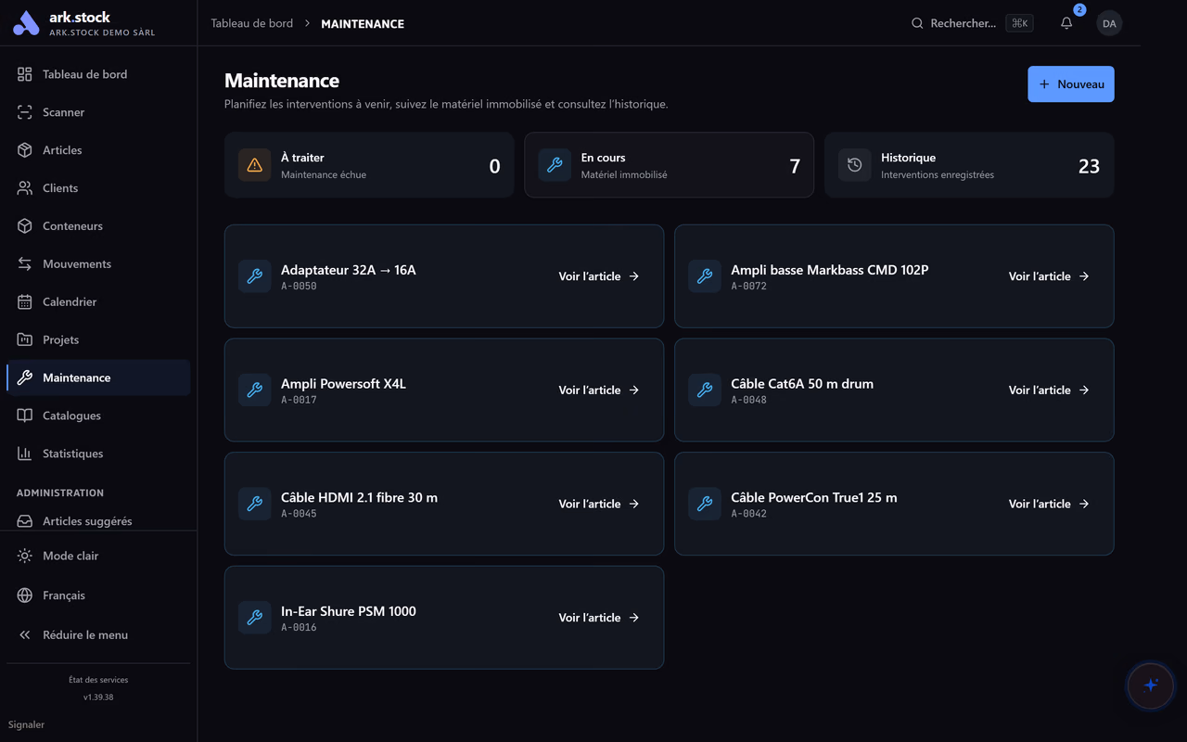Viewport: 1187px width, 742px height.
Task: Open notifications bell icon
Action: [x=1066, y=23]
